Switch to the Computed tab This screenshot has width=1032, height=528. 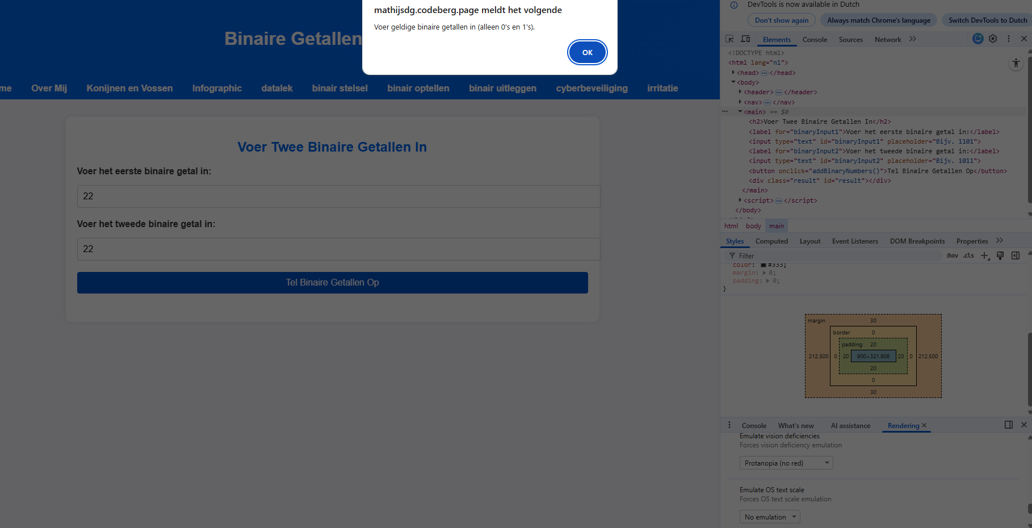coord(771,241)
